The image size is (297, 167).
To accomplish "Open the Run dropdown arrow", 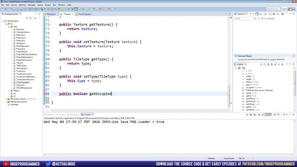I will coord(39,9).
